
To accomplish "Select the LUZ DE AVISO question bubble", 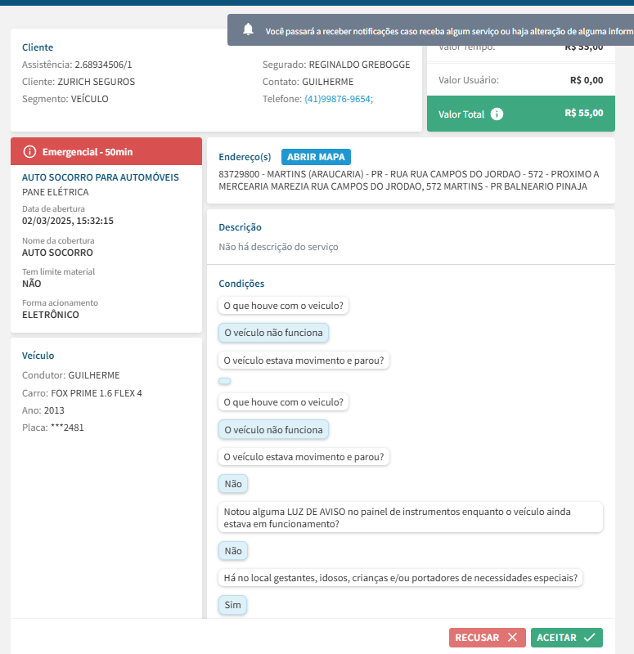I will pos(411,517).
